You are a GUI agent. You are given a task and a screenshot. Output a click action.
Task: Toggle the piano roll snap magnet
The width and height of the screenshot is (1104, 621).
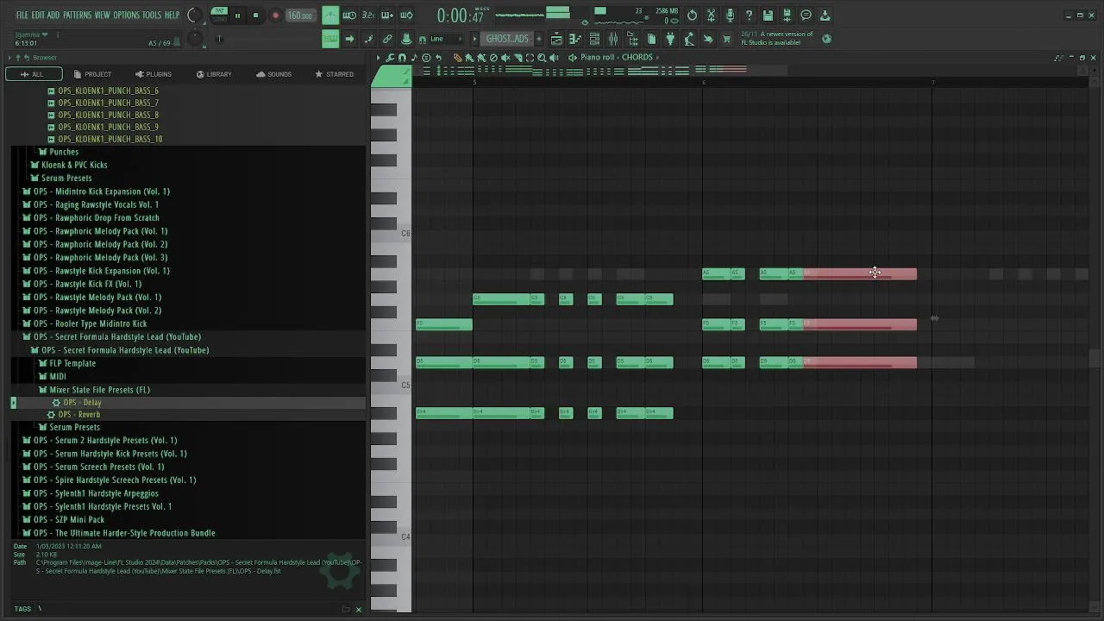pyautogui.click(x=402, y=58)
